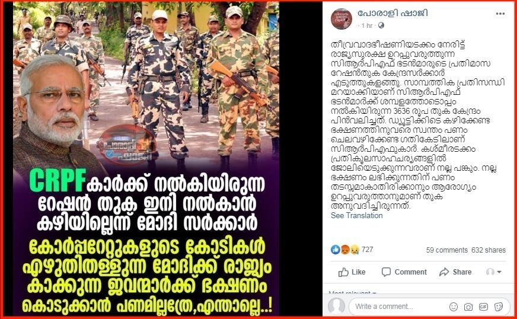Viewport: 517px width, 319px height.
Task: Click the angry reaction icon
Action: click(x=345, y=250)
